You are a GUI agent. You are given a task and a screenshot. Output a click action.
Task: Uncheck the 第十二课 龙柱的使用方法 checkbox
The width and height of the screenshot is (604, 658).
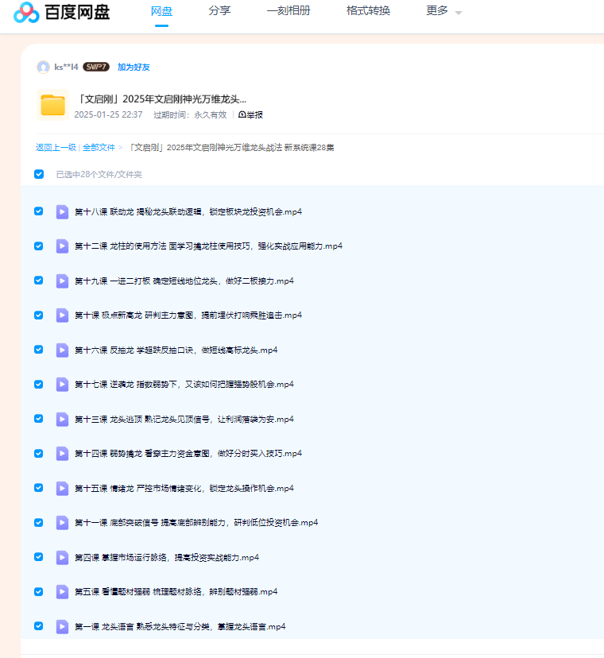[x=39, y=246]
